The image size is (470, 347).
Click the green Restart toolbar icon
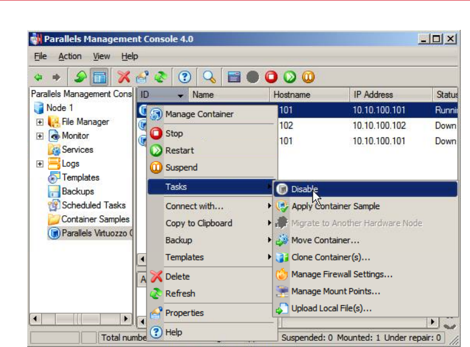point(290,77)
